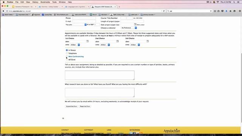Open the Tools menu
The width and height of the screenshot is (242, 136).
coord(54,2)
